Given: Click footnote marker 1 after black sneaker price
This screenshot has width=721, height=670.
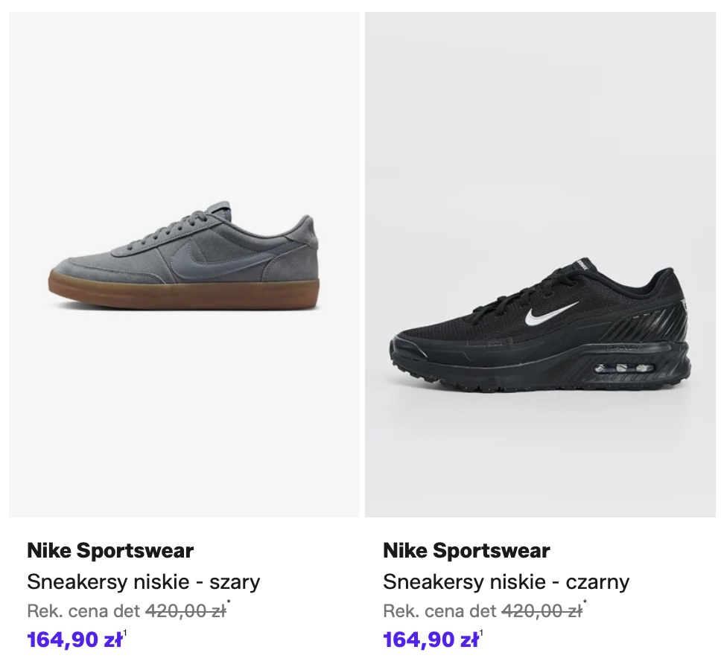Looking at the screenshot, I should click(x=481, y=634).
